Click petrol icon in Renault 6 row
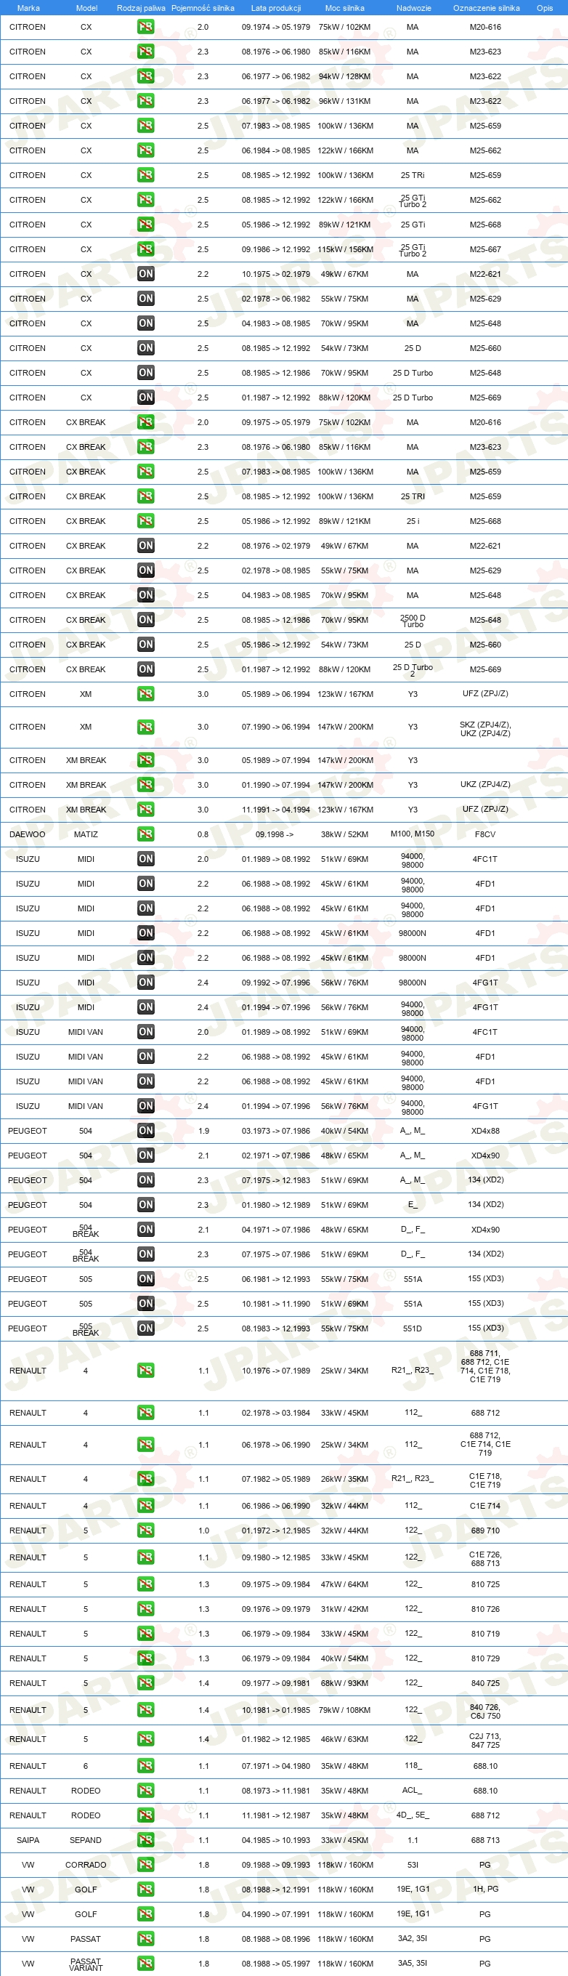Image resolution: width=568 pixels, height=1976 pixels. (146, 1766)
